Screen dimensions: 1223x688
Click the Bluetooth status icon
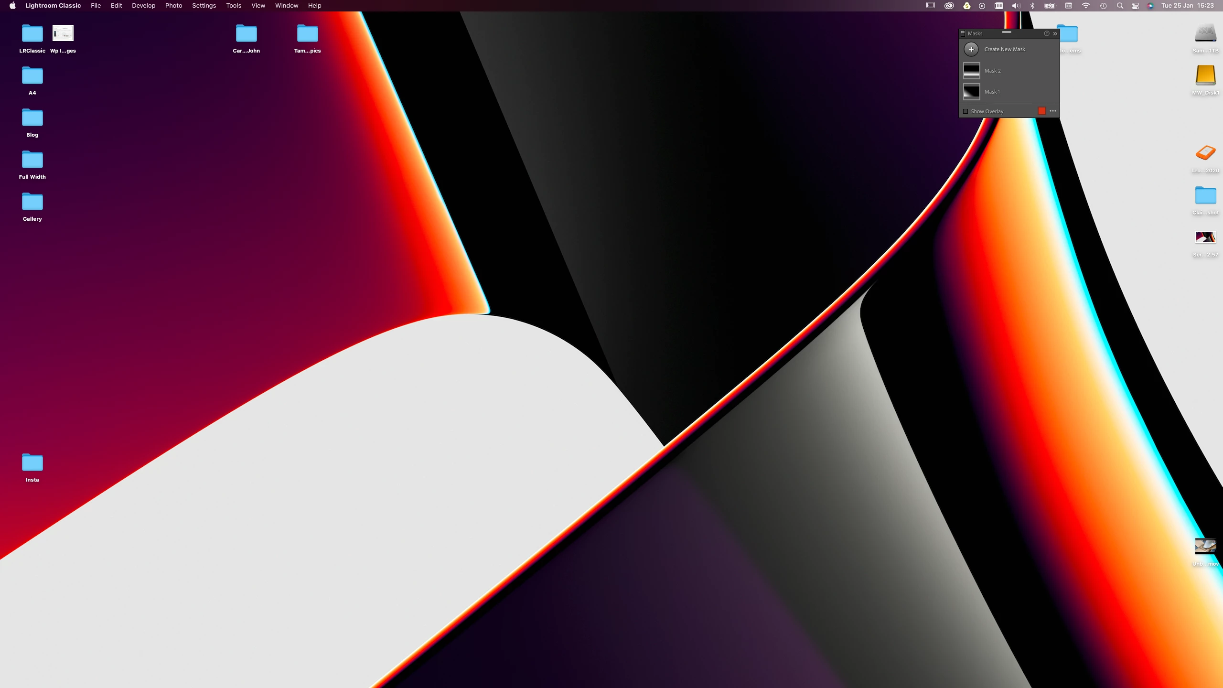click(x=1032, y=6)
